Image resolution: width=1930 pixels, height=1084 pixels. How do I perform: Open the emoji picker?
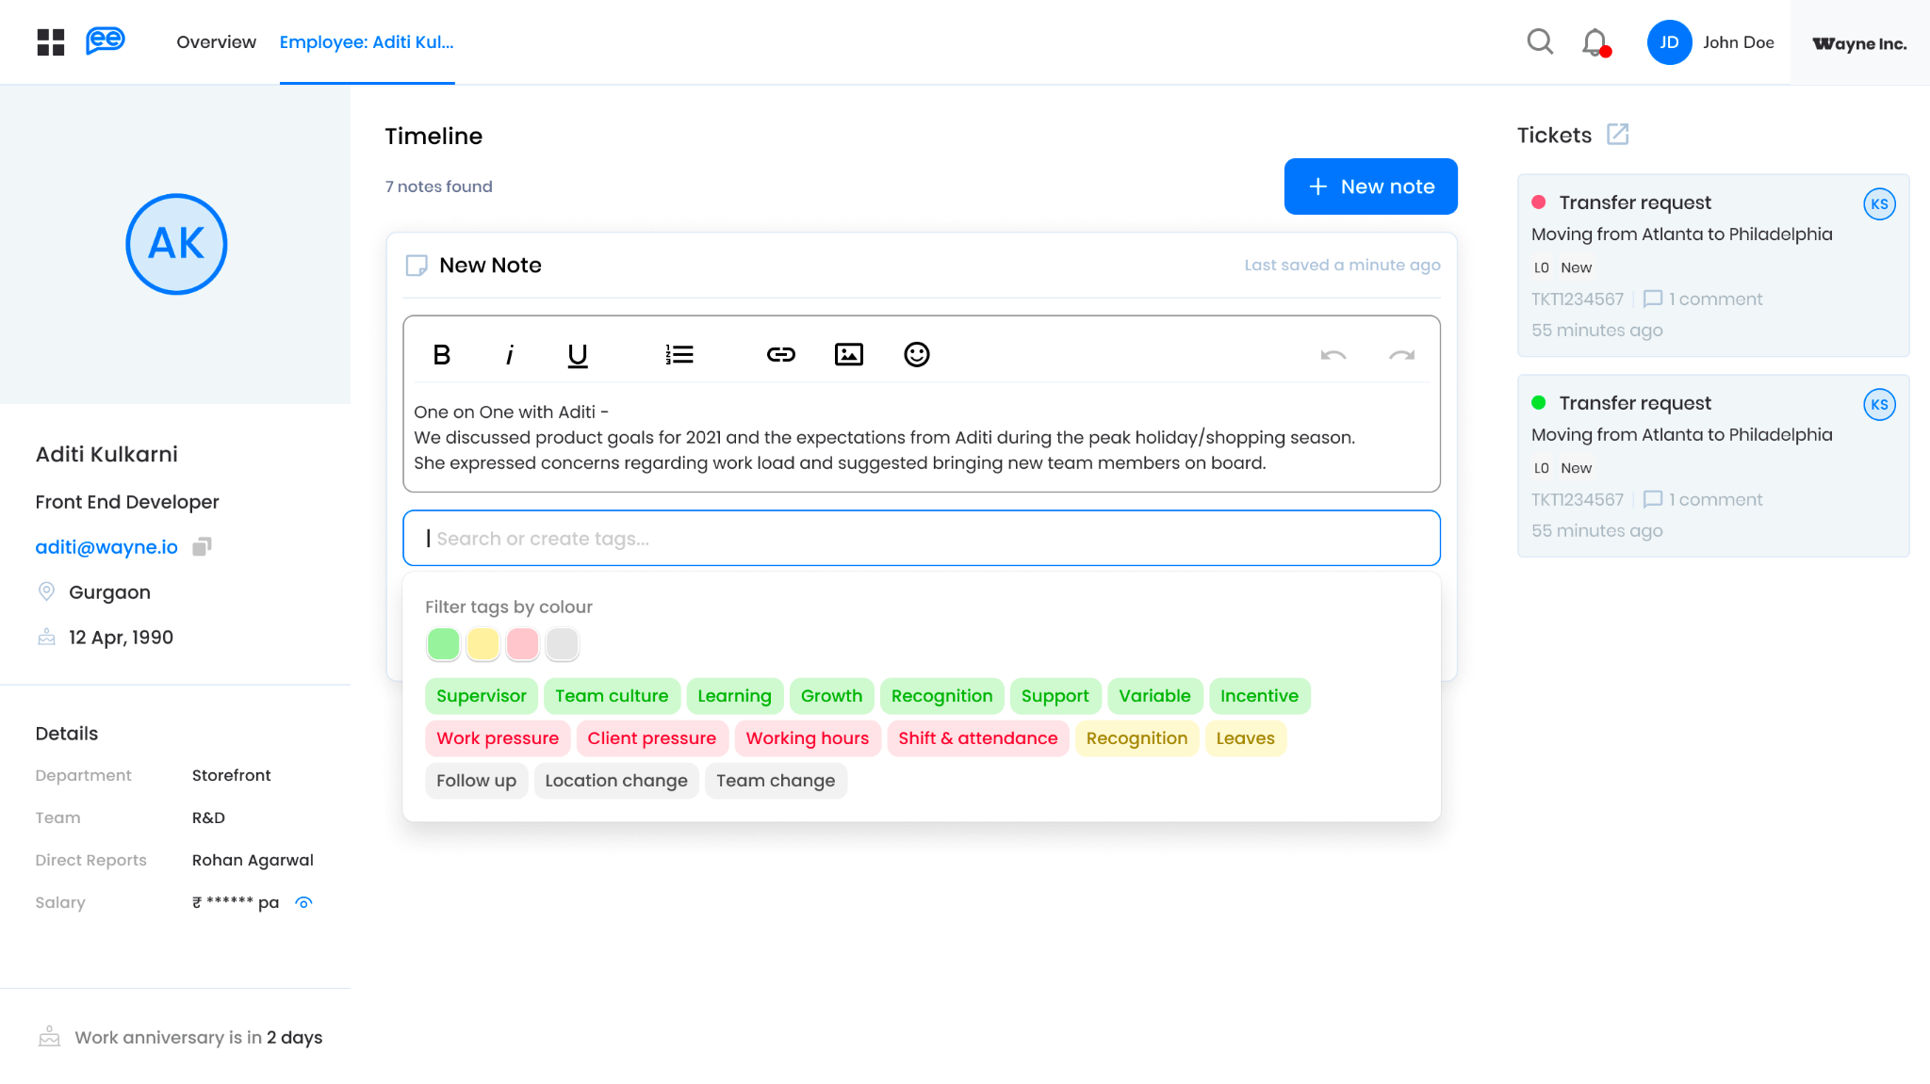pos(917,355)
